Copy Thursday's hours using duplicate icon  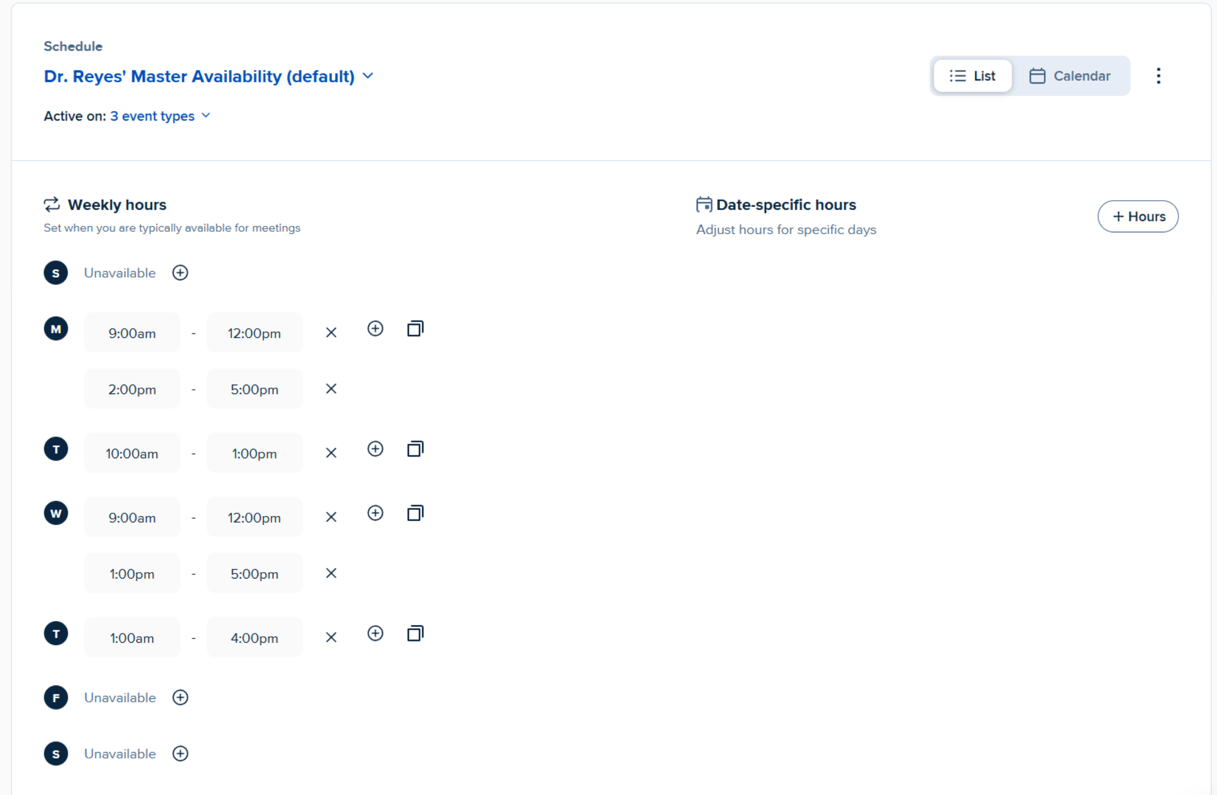tap(415, 634)
